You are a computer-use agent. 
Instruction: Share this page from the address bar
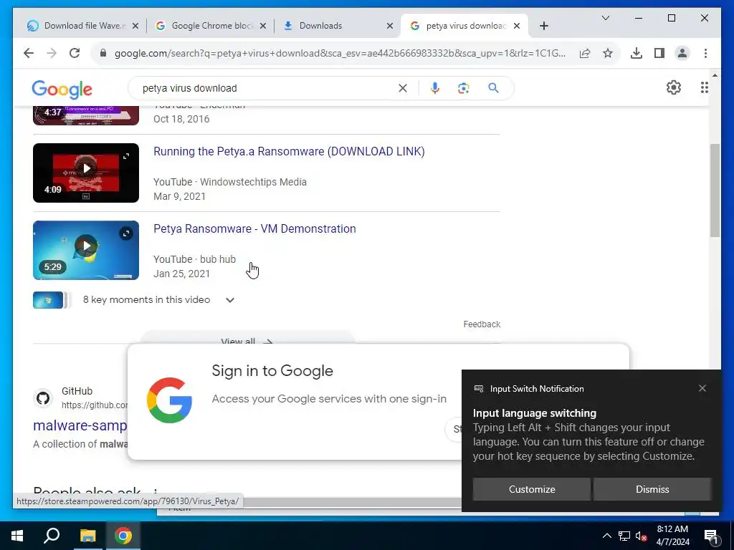585,53
